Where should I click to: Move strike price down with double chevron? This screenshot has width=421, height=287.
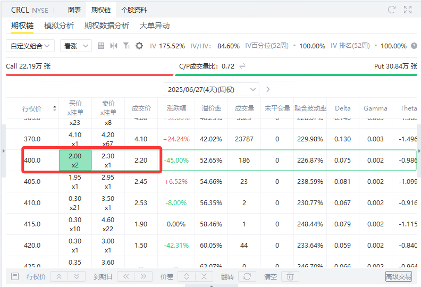77,276
